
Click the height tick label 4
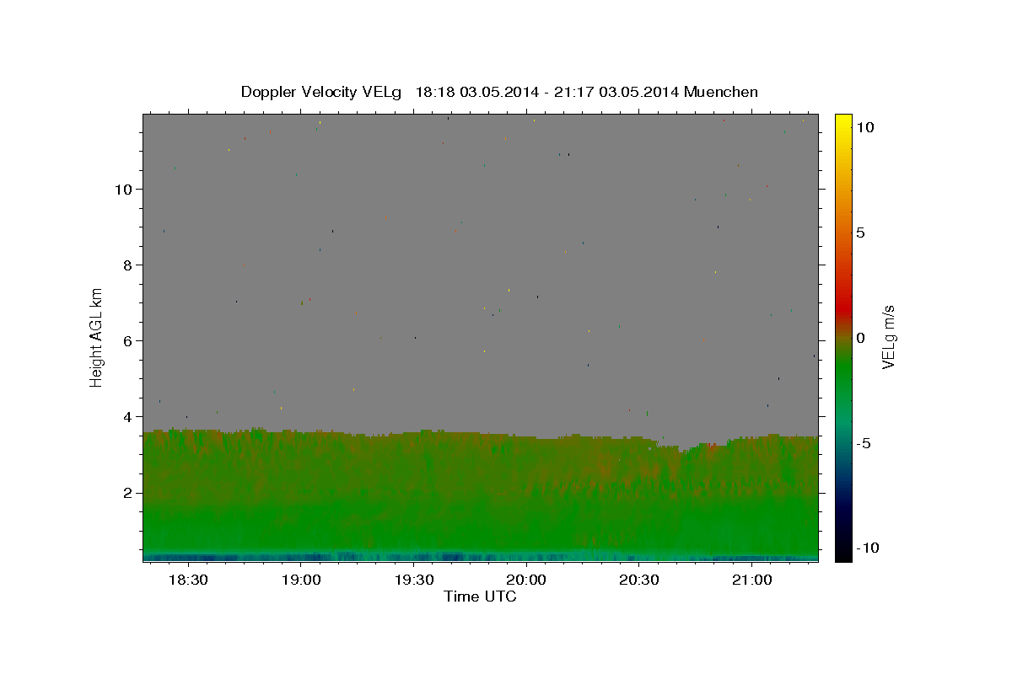click(x=127, y=416)
